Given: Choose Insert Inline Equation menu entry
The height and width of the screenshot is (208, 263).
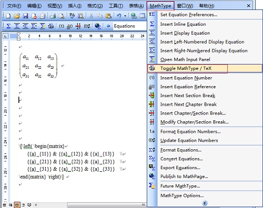Looking at the screenshot, I should click(205, 24).
